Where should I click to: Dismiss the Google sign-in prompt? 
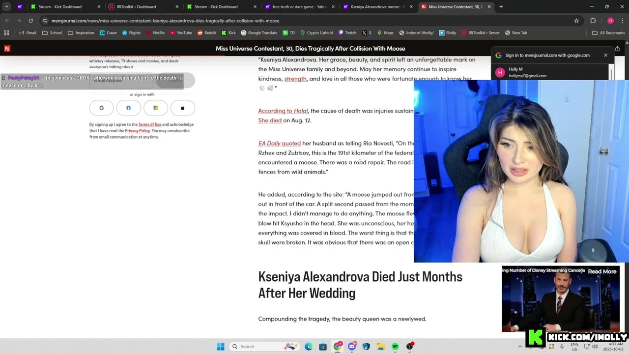coord(605,55)
